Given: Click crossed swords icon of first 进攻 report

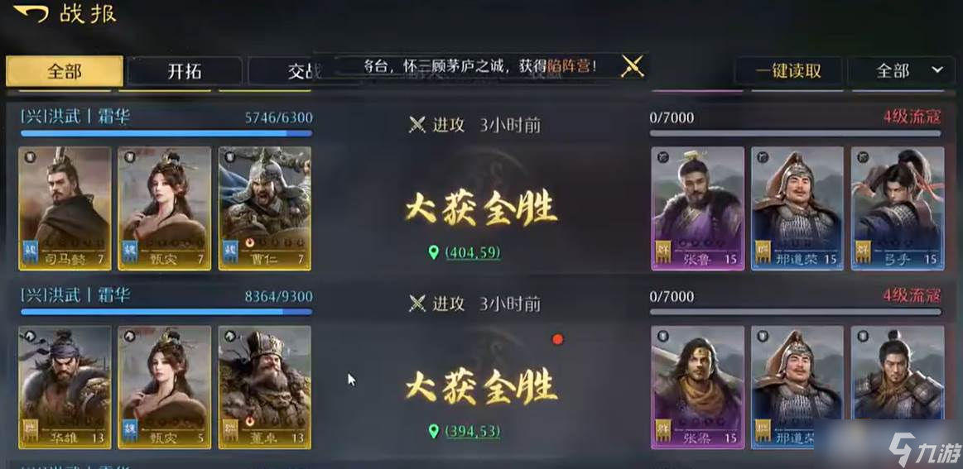Looking at the screenshot, I should click(417, 125).
